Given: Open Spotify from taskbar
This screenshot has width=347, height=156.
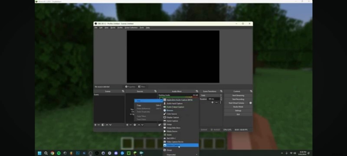Looking at the screenshot, I should pyautogui.click(x=59, y=153).
